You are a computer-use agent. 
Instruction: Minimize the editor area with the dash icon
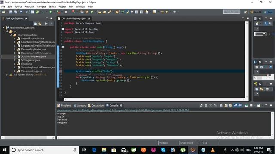pos(243,18)
